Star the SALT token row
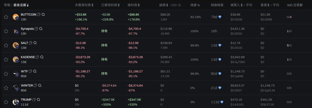 [6, 45]
